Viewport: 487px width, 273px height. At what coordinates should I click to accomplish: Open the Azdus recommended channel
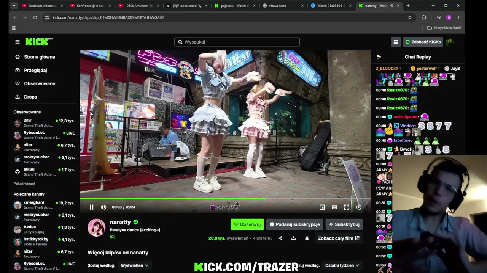point(44,229)
